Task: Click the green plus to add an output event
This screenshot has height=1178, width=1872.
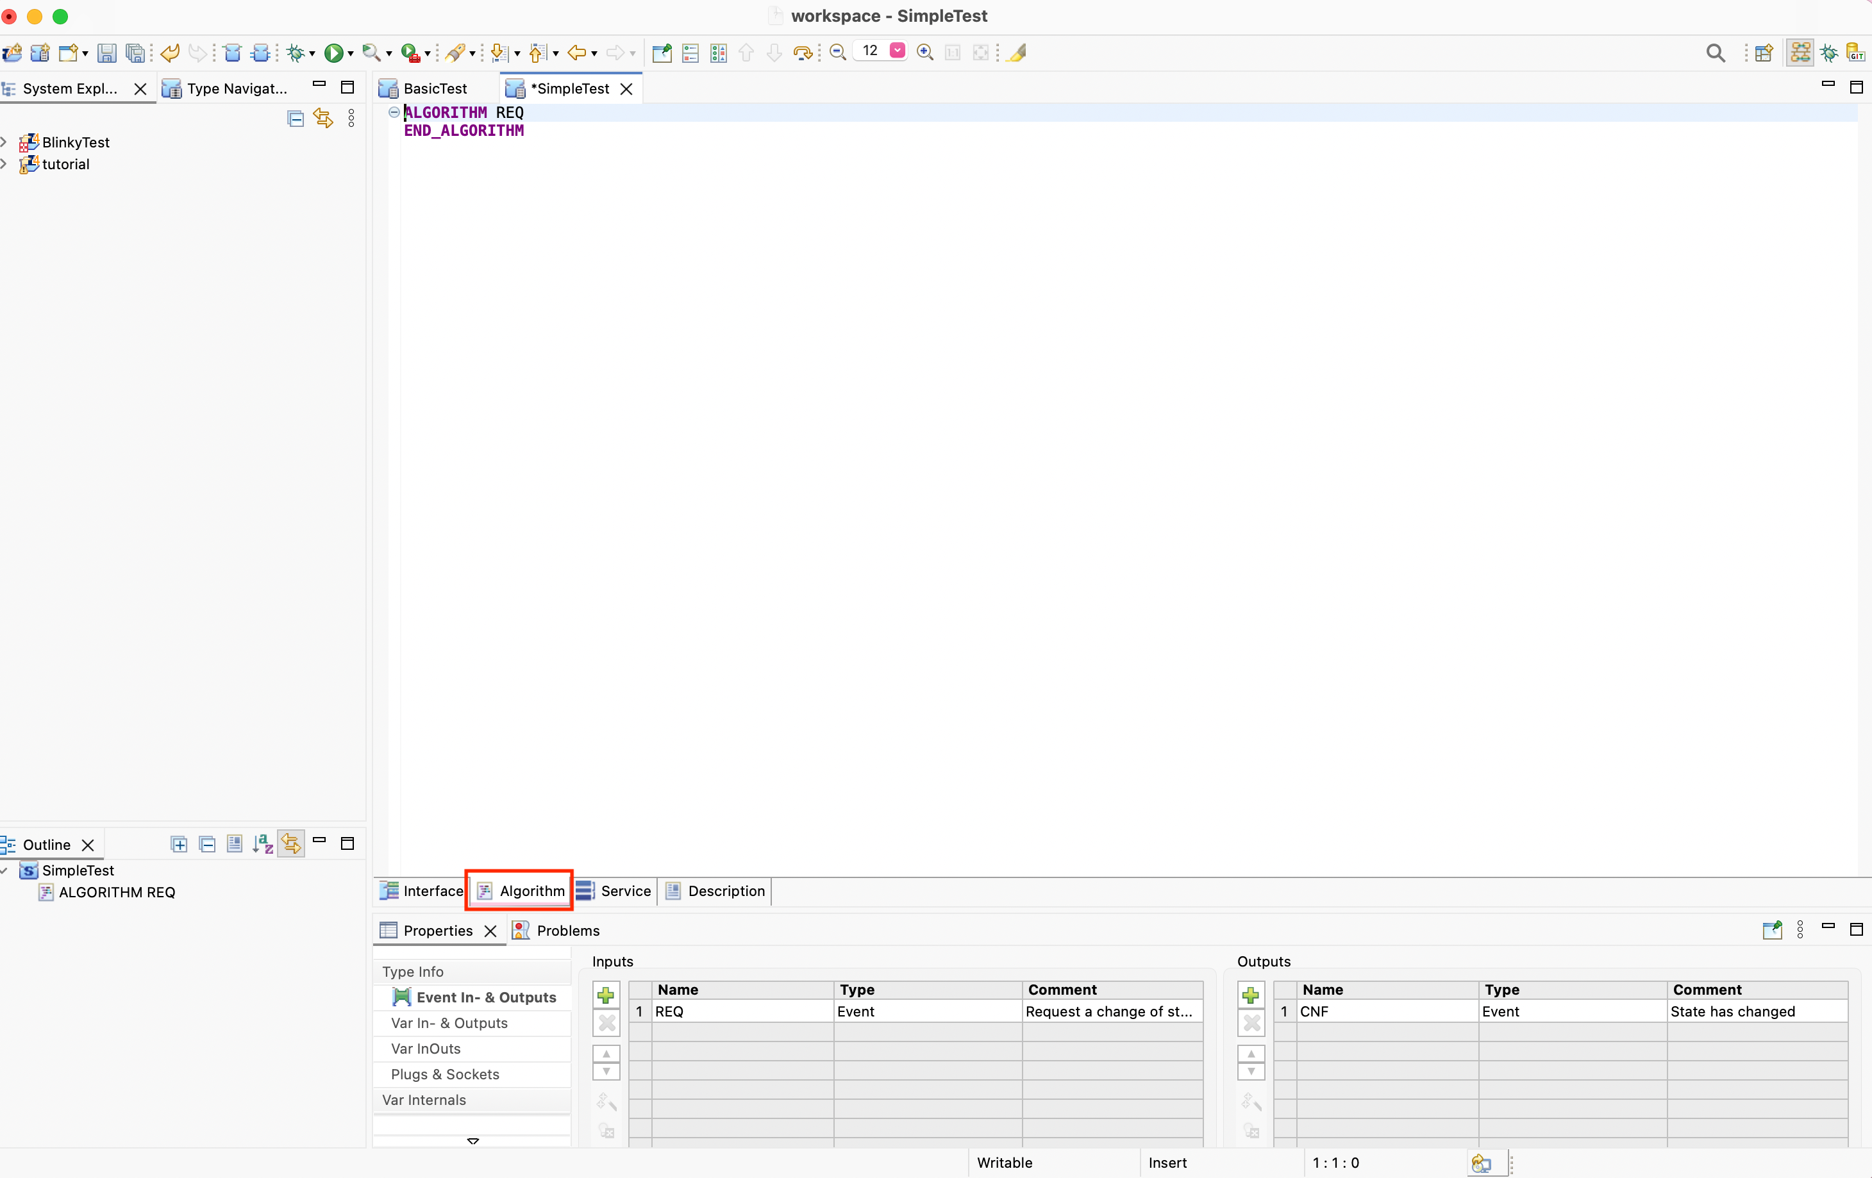Action: [1251, 995]
